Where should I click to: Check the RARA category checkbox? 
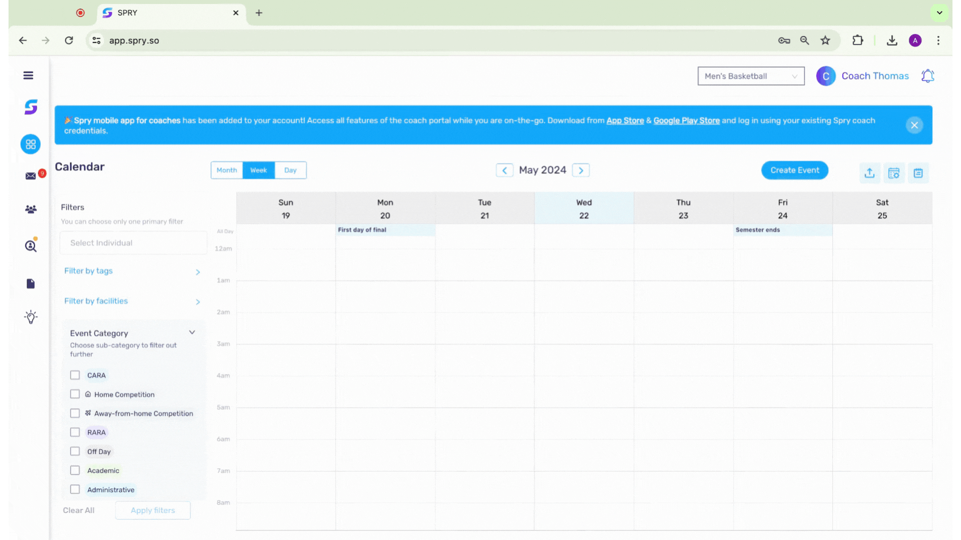pos(75,432)
